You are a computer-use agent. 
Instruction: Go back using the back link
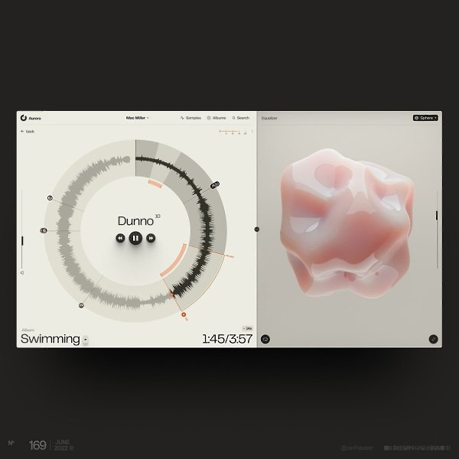[28, 132]
